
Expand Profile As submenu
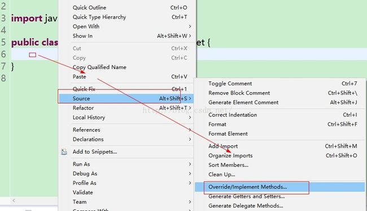tap(126, 183)
